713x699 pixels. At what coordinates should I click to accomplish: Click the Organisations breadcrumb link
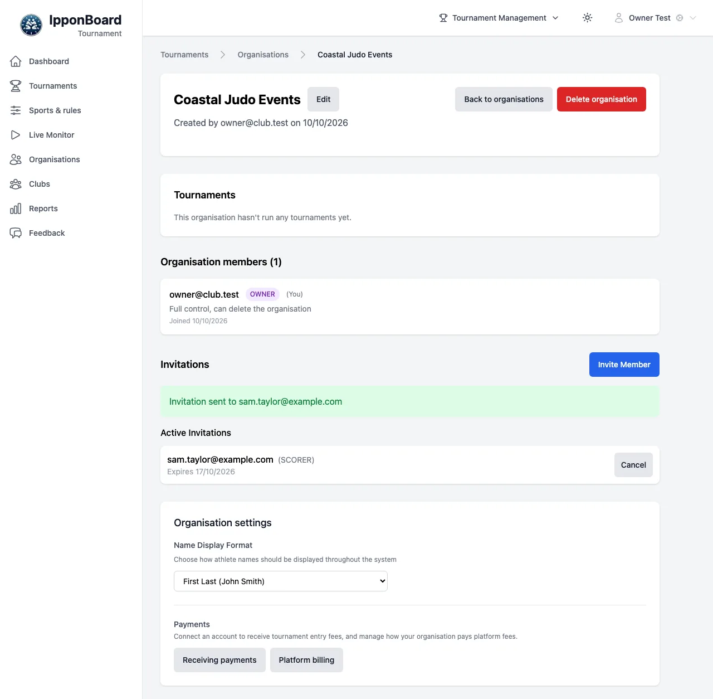pyautogui.click(x=263, y=55)
